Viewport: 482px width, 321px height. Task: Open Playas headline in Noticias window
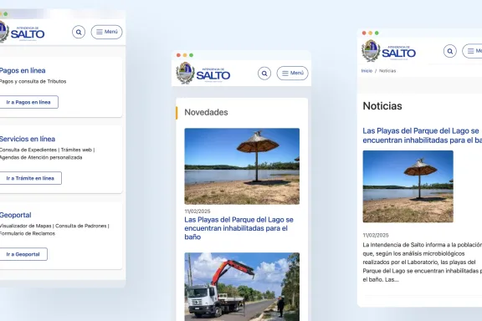[x=422, y=135]
